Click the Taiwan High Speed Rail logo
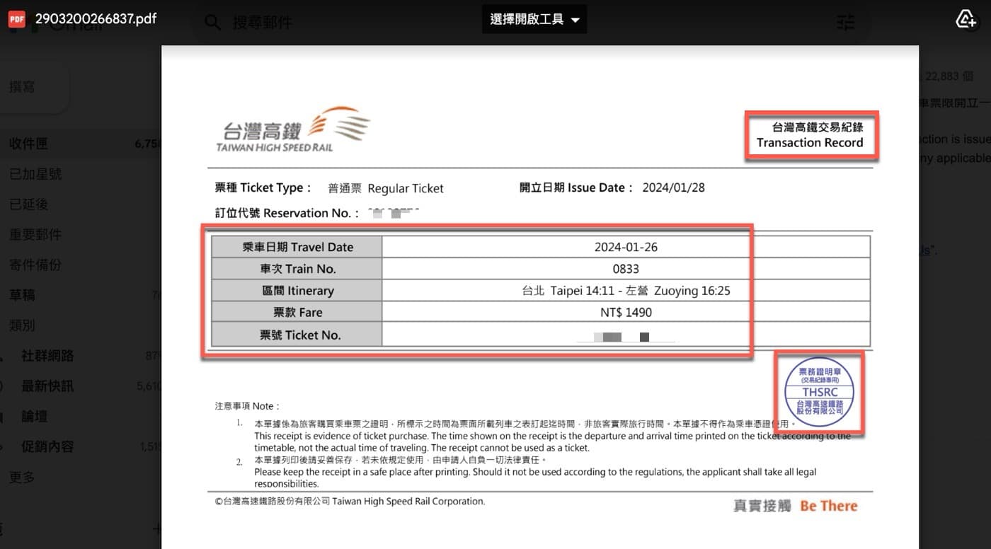 tap(293, 129)
